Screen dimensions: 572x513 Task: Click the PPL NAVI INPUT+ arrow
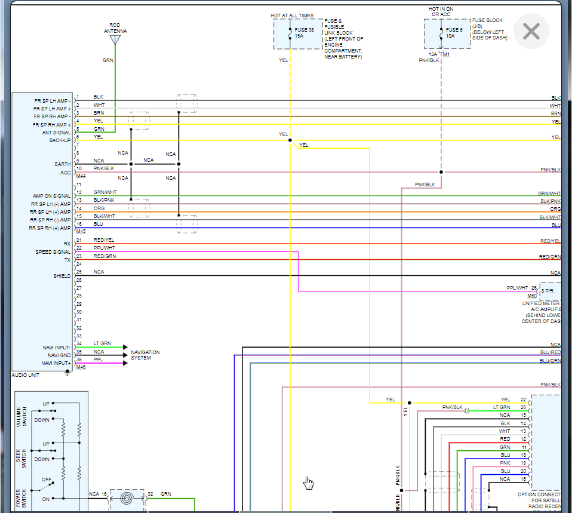(x=124, y=363)
